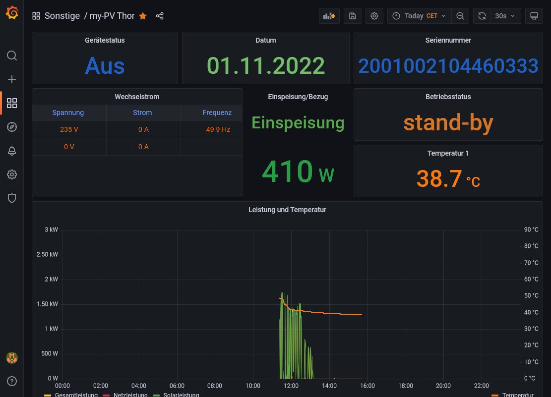Sort table by Spannung column header
This screenshot has width=551, height=397.
[x=68, y=113]
